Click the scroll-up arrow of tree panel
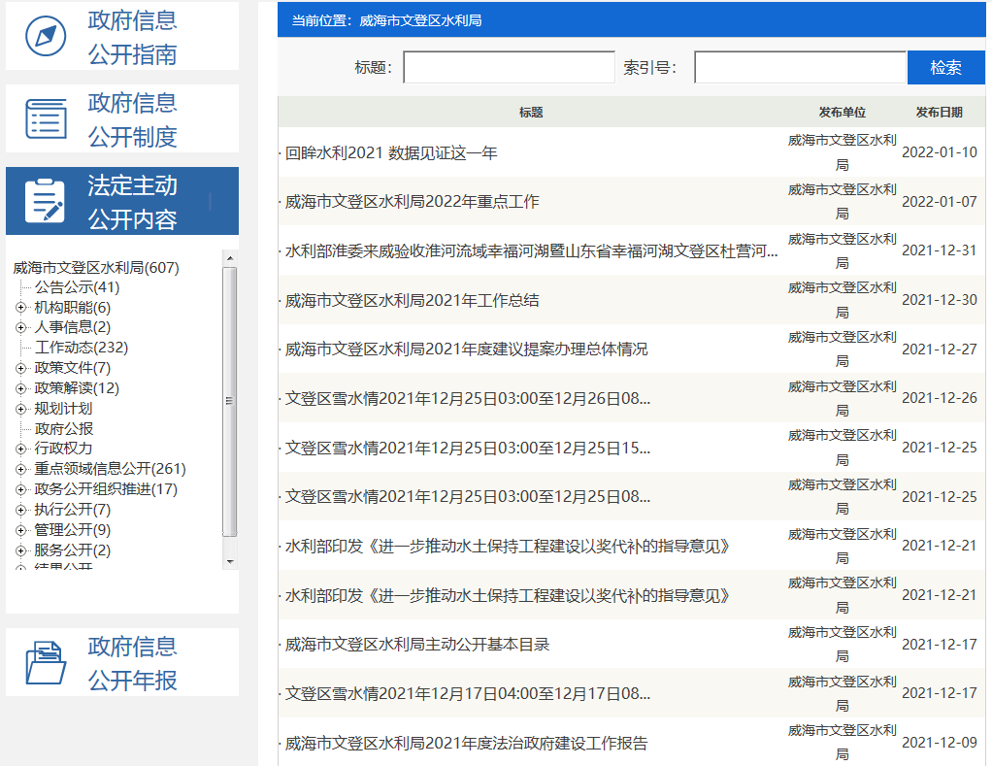The height and width of the screenshot is (766, 992). (x=230, y=258)
